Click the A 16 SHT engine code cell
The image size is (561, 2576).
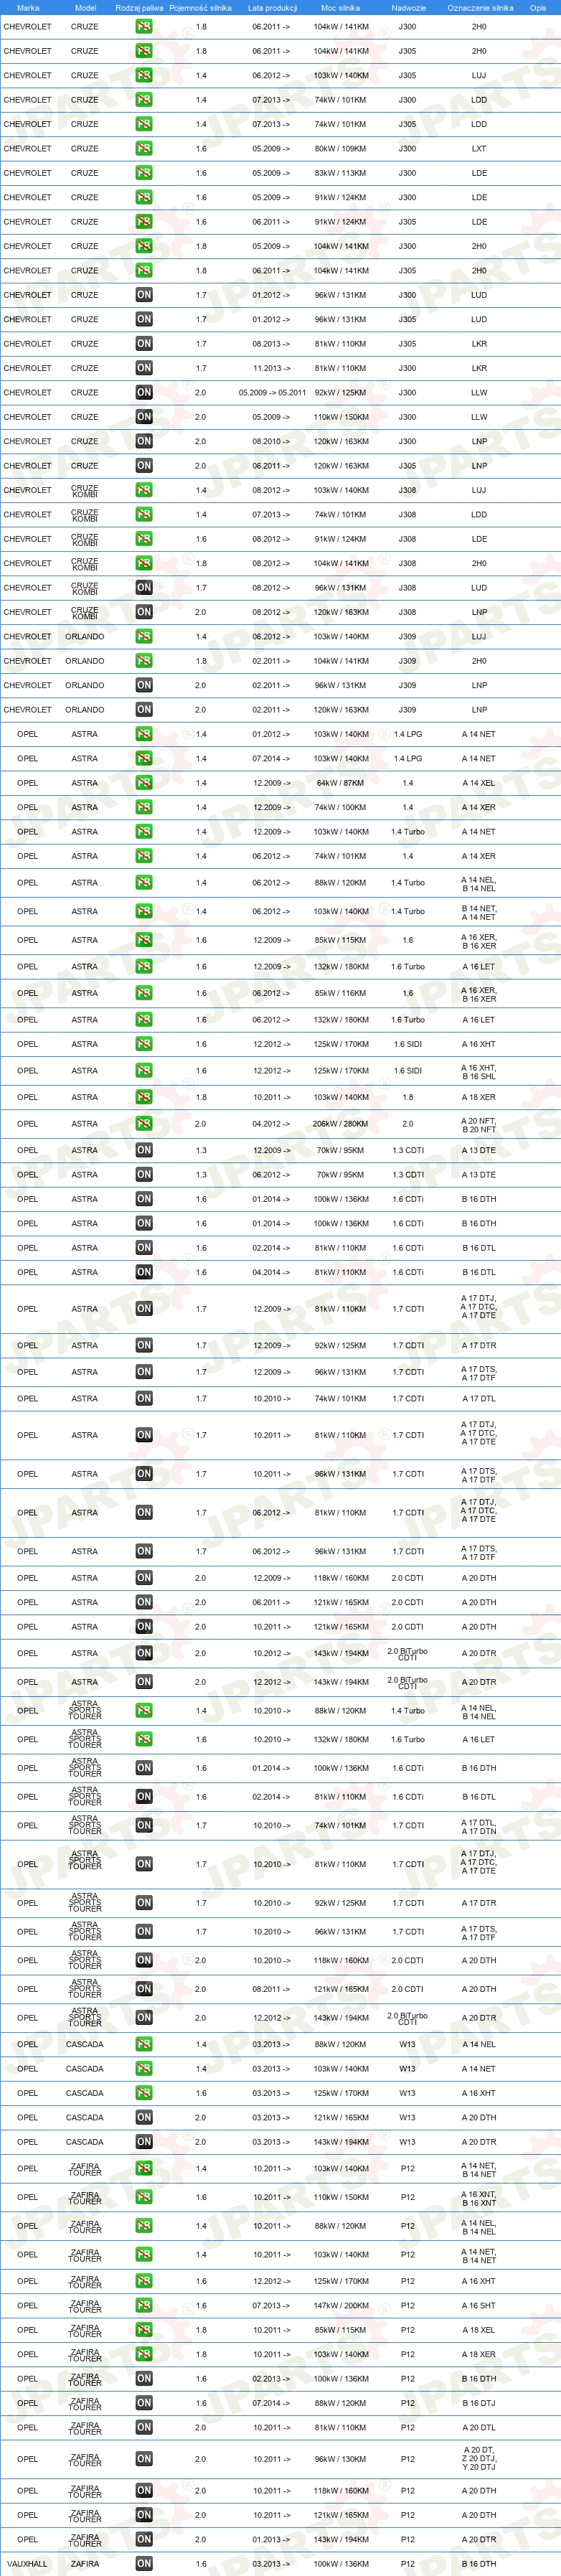tap(479, 2305)
